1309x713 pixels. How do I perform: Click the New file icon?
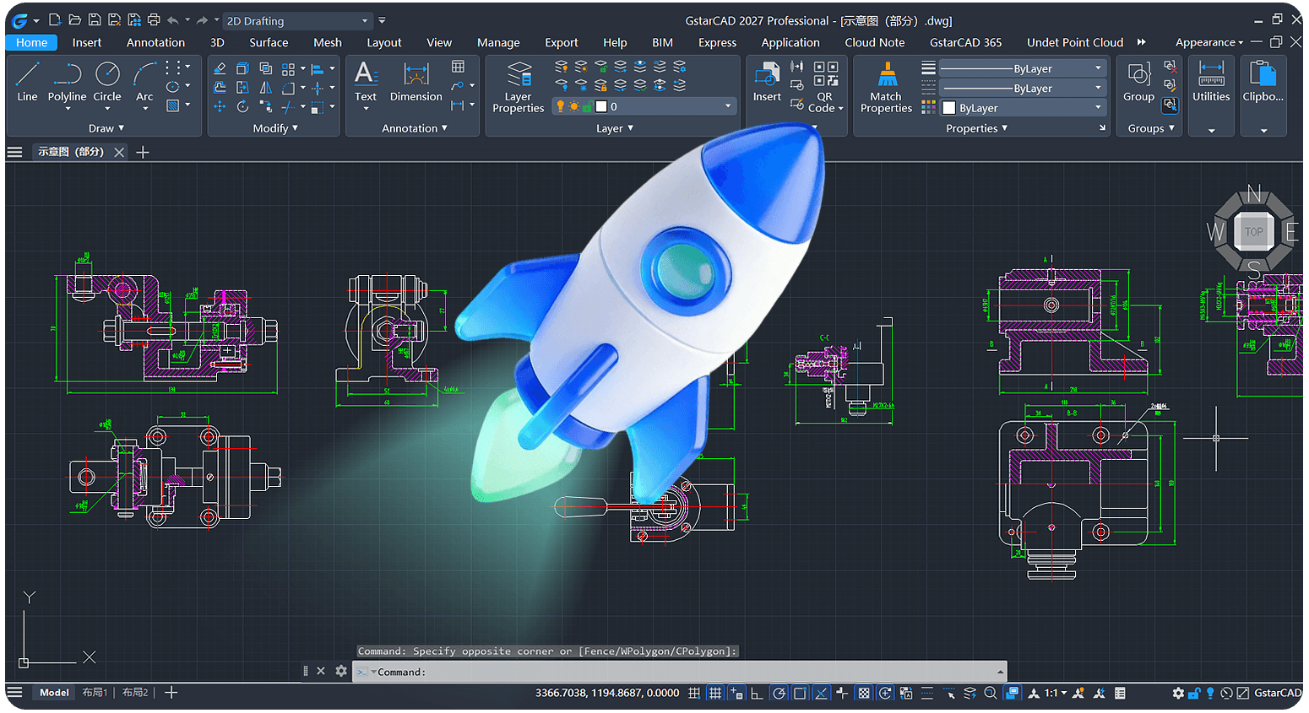(x=55, y=20)
